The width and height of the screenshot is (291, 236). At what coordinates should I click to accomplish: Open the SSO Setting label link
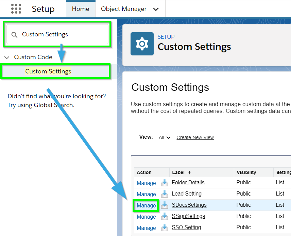tap(186, 227)
